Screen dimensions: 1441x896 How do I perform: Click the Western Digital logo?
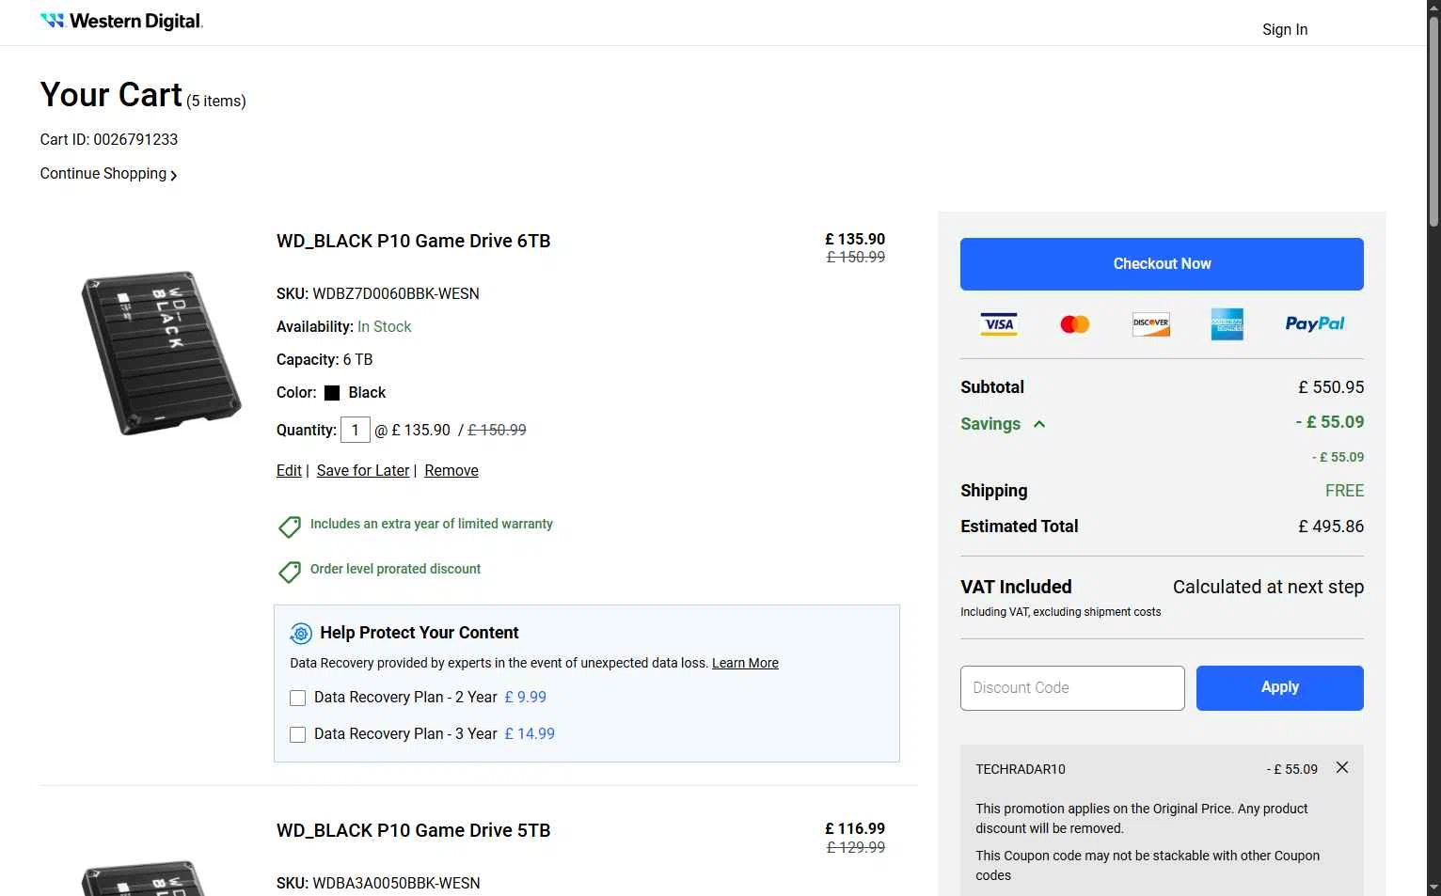coord(121,21)
